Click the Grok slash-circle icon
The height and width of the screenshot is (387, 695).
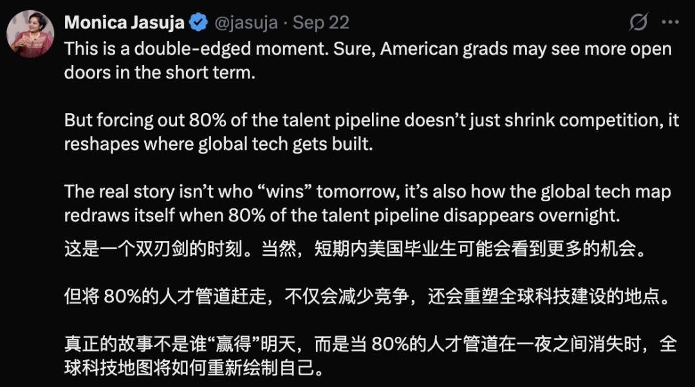pyautogui.click(x=638, y=22)
